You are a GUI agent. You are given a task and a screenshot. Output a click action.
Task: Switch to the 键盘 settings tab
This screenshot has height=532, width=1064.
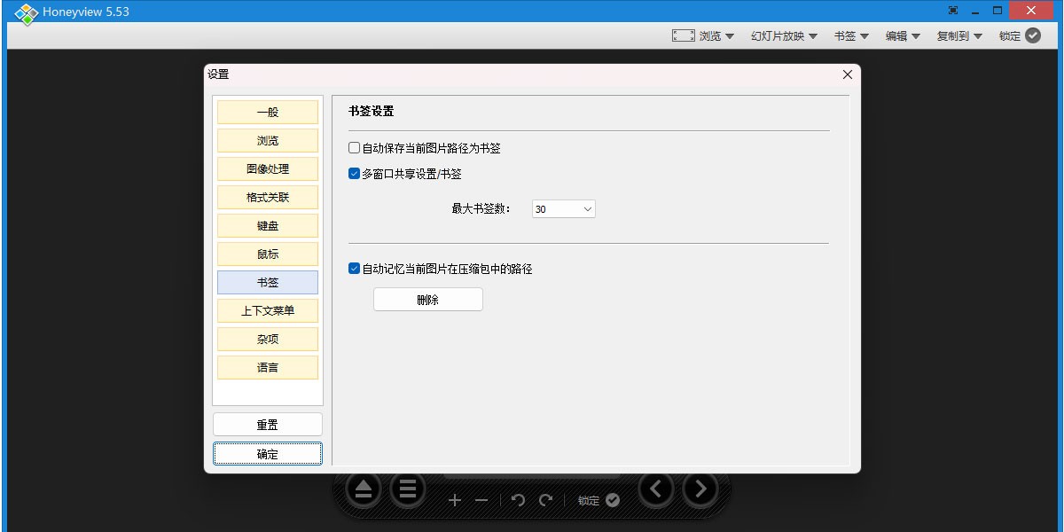click(x=268, y=225)
